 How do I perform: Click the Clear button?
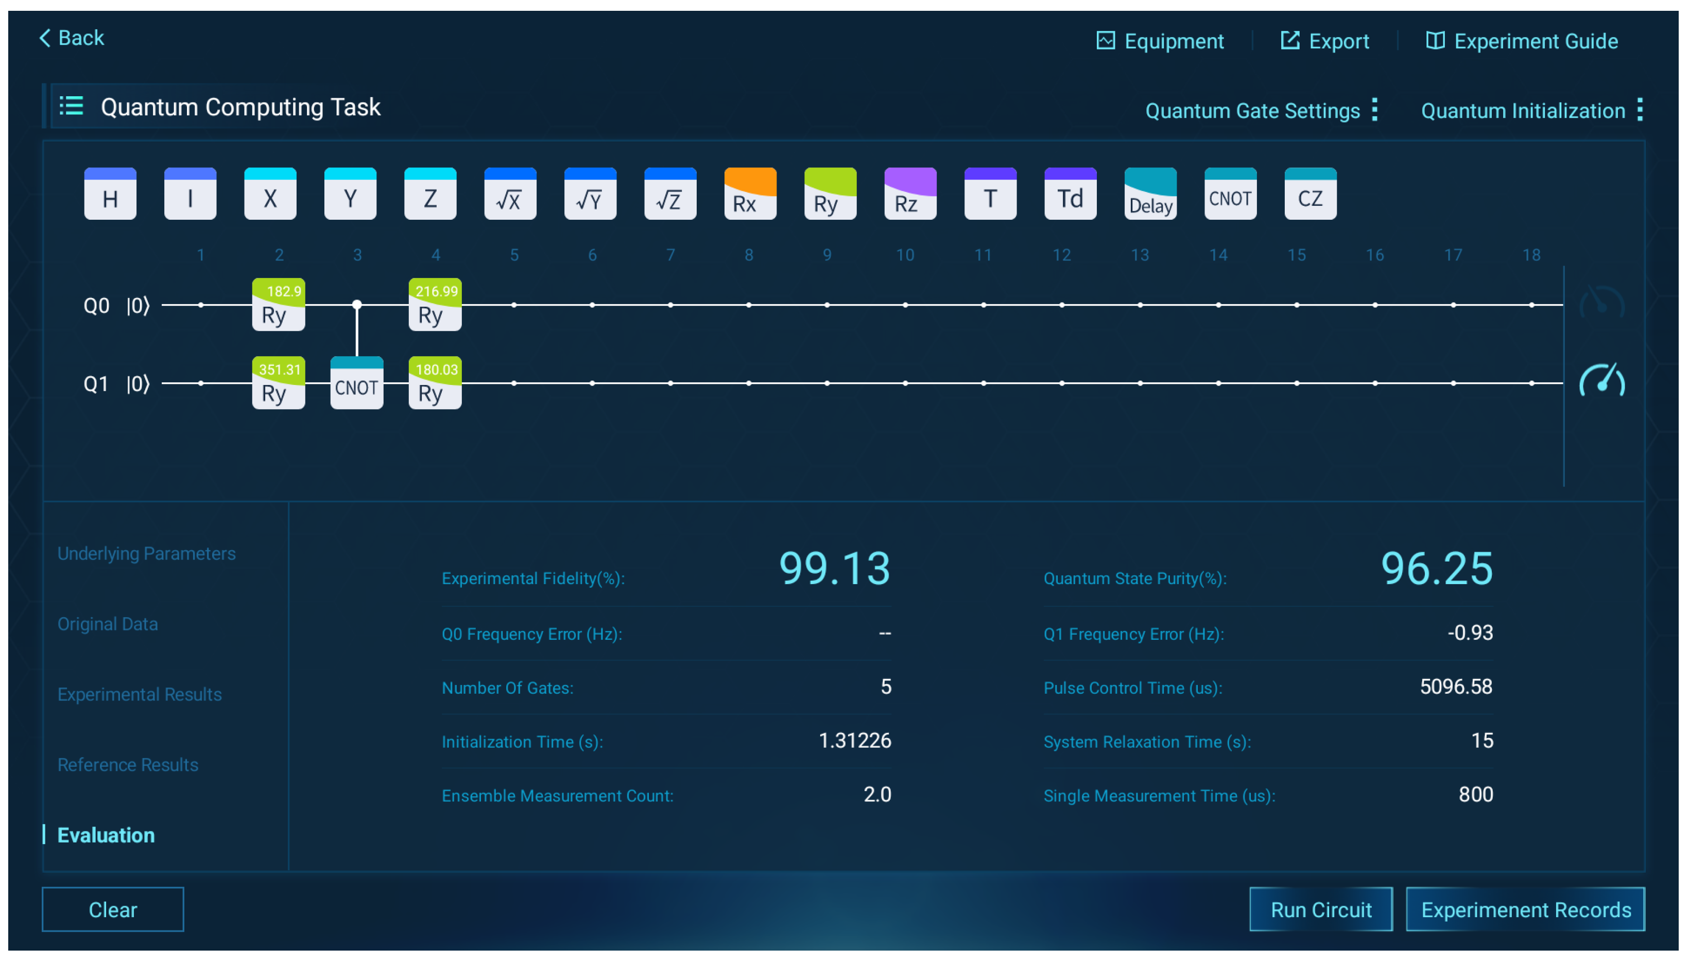click(113, 909)
